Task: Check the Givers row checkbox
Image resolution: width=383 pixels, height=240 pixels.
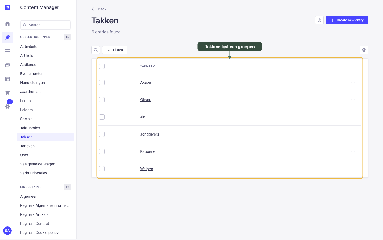Action: click(x=102, y=100)
